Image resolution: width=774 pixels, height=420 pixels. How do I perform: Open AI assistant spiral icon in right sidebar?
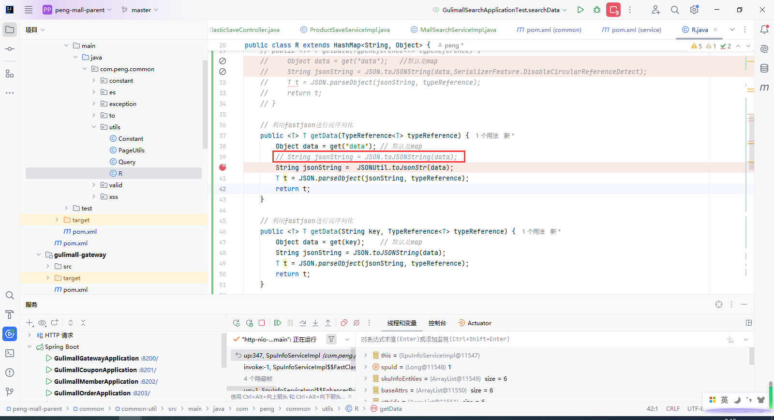coord(764,49)
